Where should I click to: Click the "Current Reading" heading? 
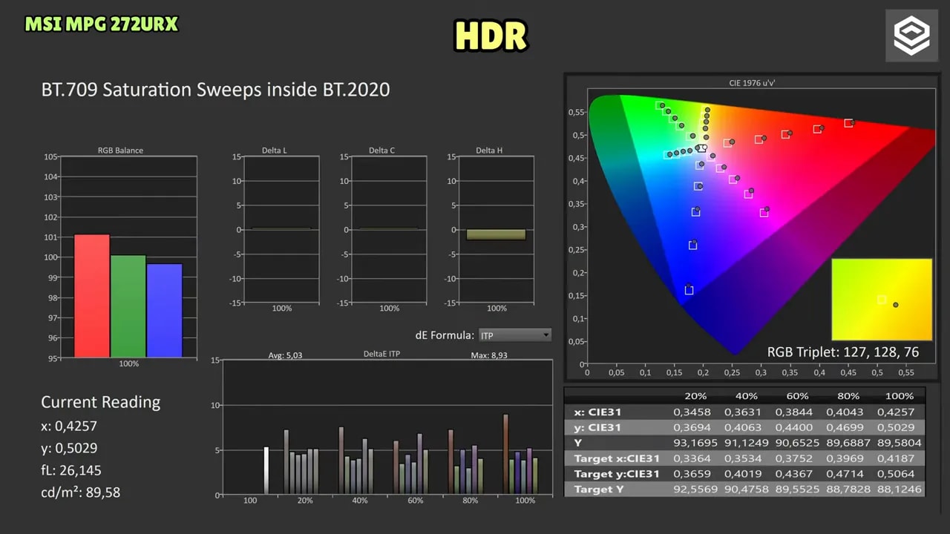coord(100,402)
